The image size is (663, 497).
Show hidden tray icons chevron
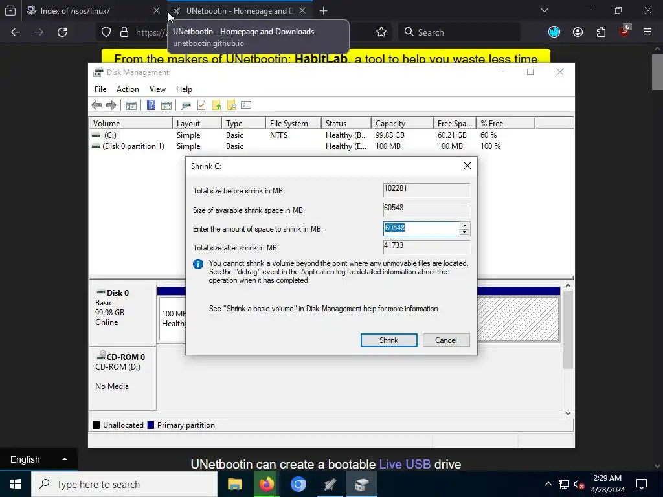548,484
